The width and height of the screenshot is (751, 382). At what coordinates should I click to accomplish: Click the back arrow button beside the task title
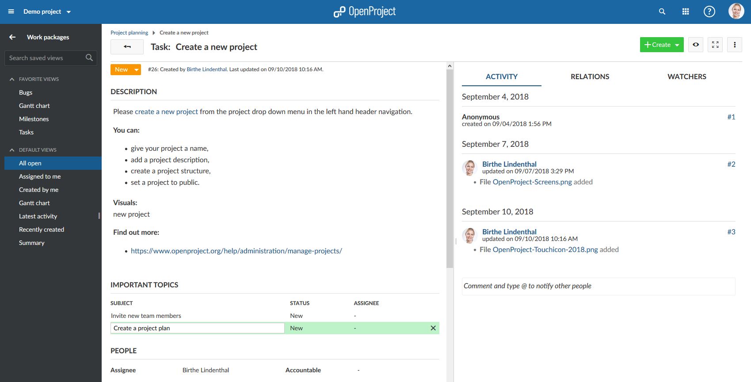(x=127, y=47)
